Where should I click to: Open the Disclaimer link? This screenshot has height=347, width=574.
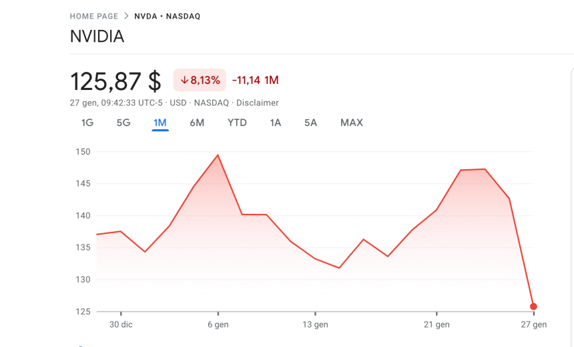pos(258,103)
